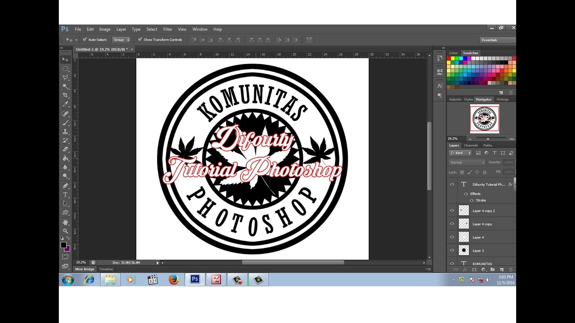Toggle Layer 4 visibility eye

[x=452, y=237]
